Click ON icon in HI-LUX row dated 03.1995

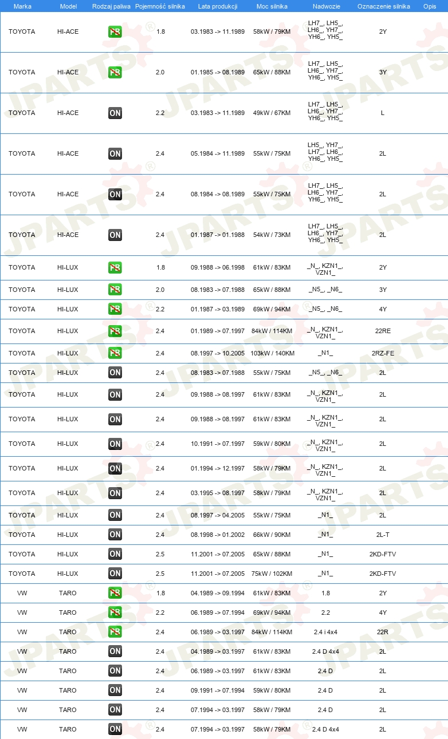tap(115, 493)
